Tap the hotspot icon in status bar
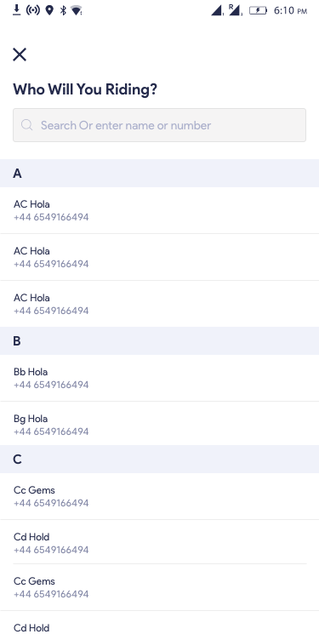The image size is (319, 634). coord(33,10)
